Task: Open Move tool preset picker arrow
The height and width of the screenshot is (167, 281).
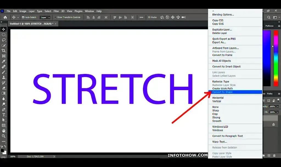Action: pyautogui.click(x=18, y=18)
